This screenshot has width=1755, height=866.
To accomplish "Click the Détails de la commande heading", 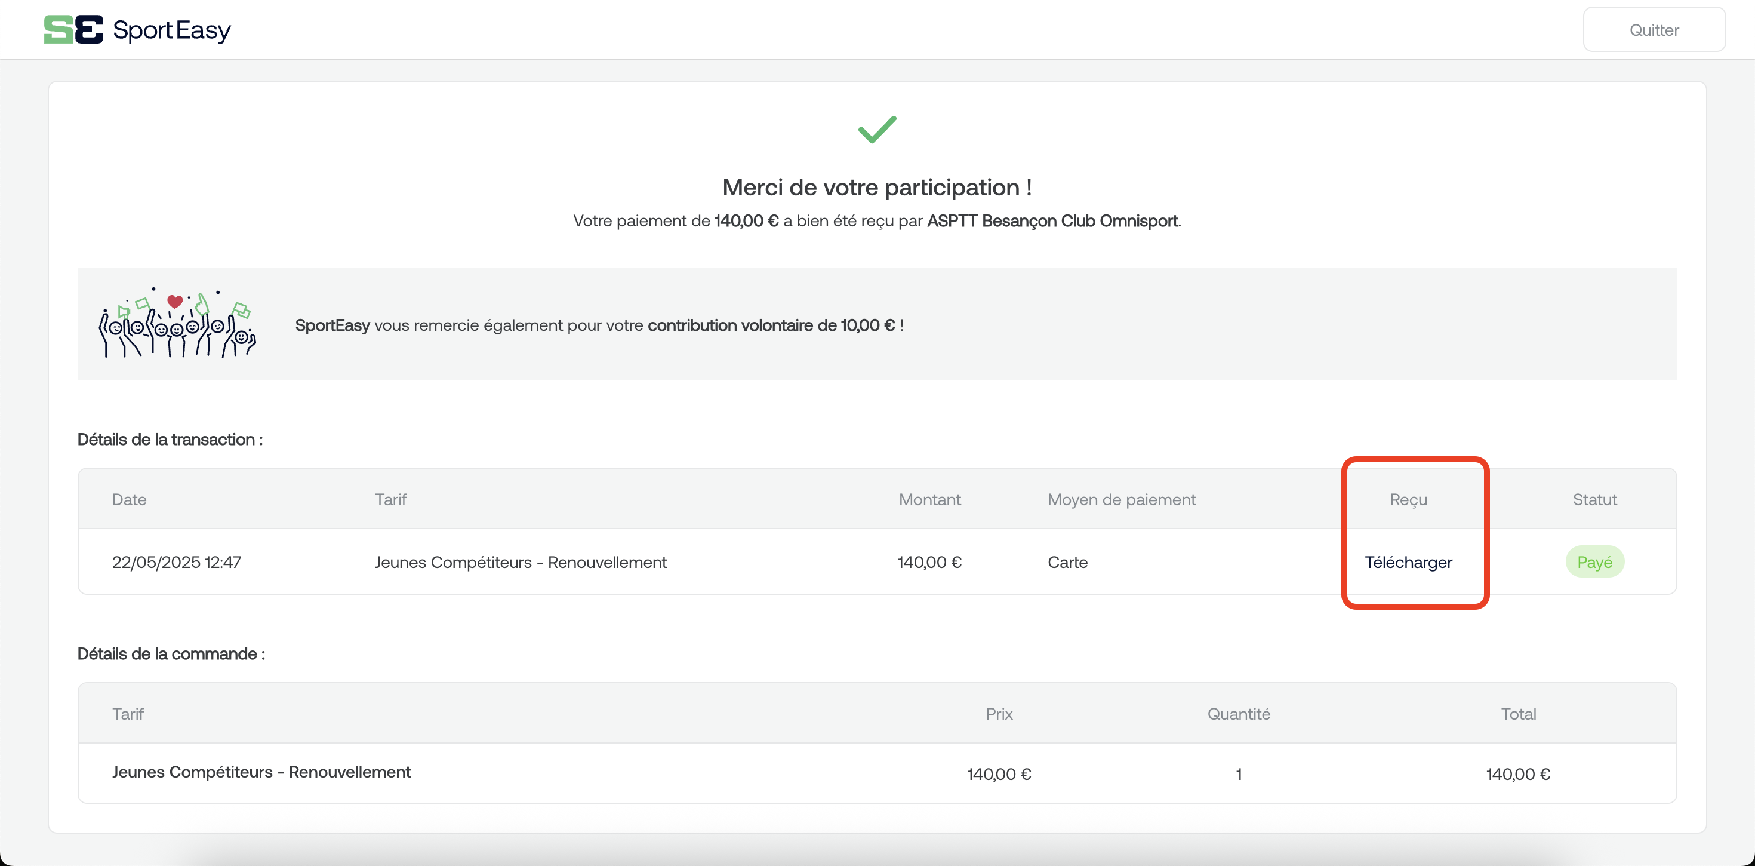I will pyautogui.click(x=171, y=654).
